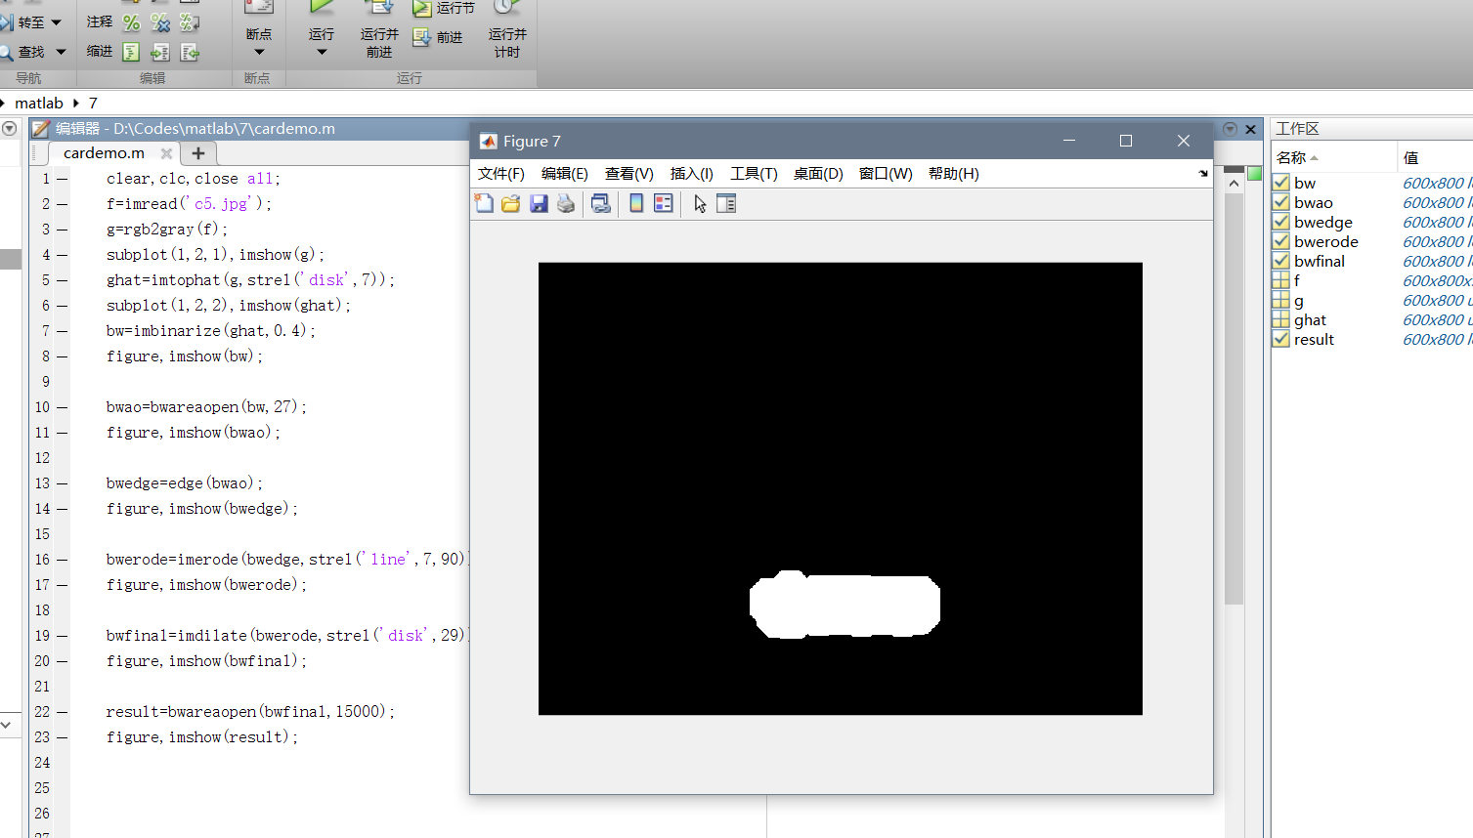
Task: Click the 运行节 (run section) icon
Action: [x=422, y=9]
